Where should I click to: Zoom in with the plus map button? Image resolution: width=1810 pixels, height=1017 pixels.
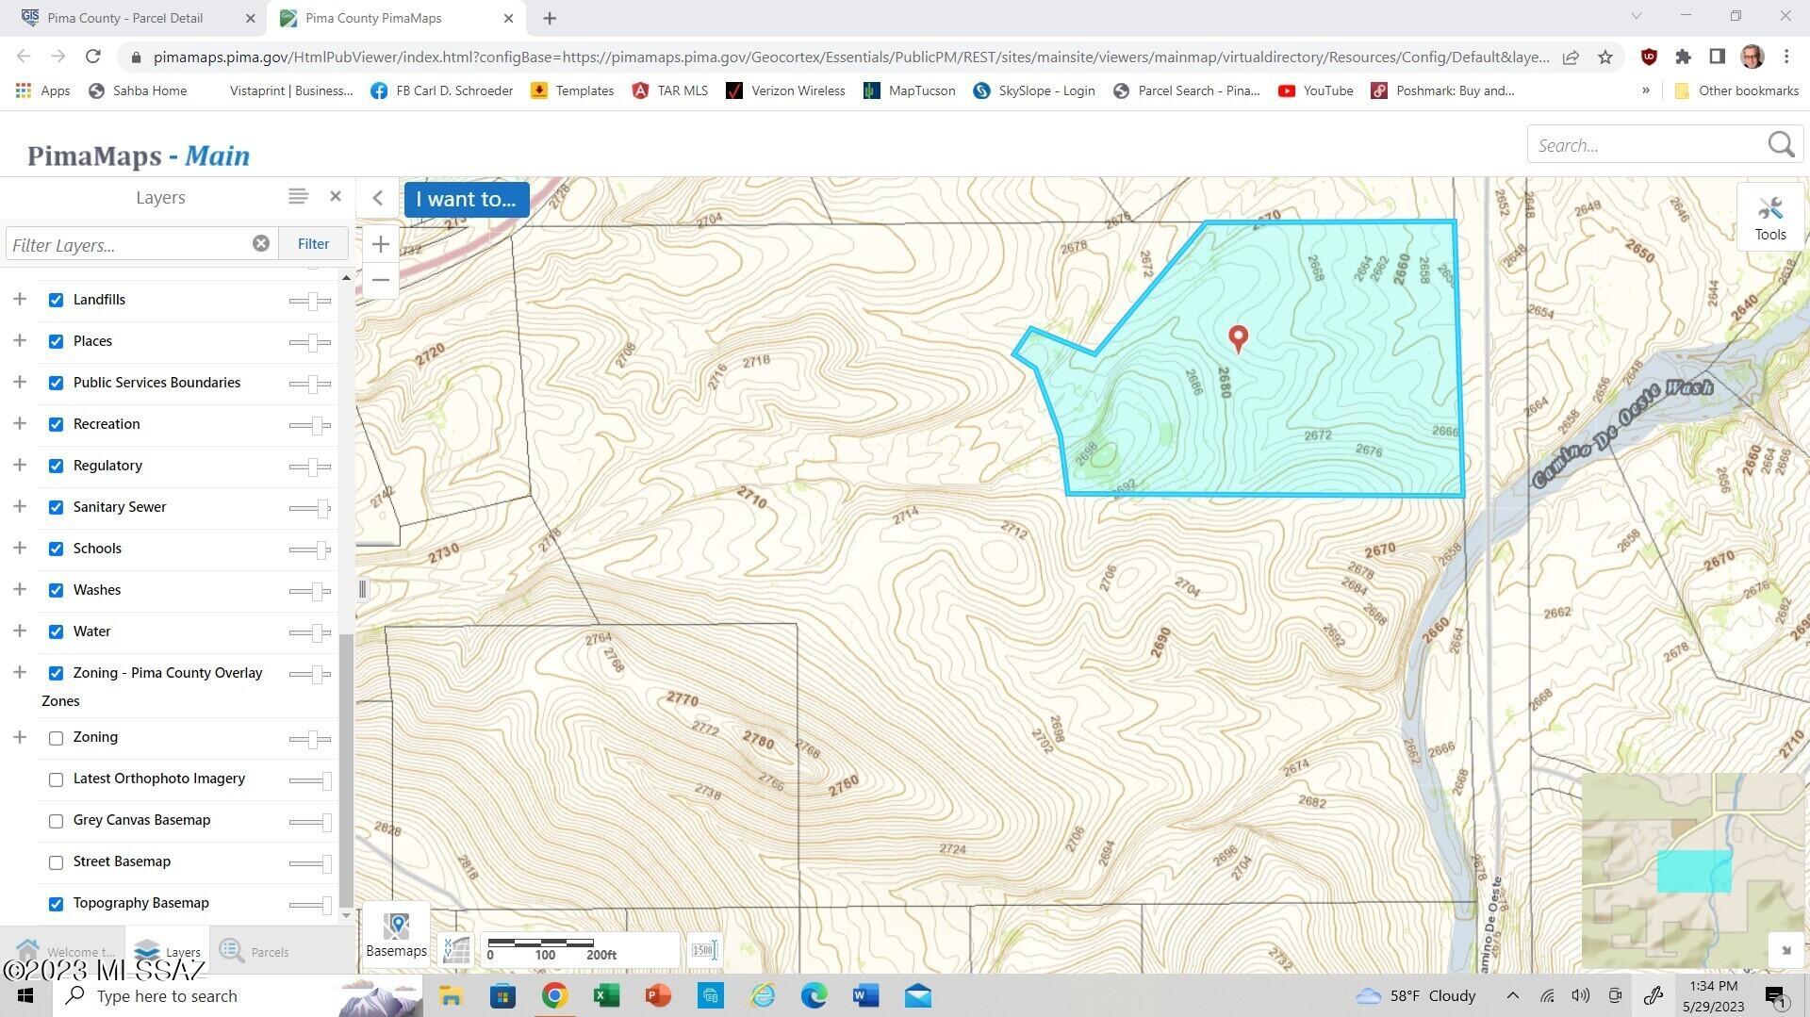(380, 245)
